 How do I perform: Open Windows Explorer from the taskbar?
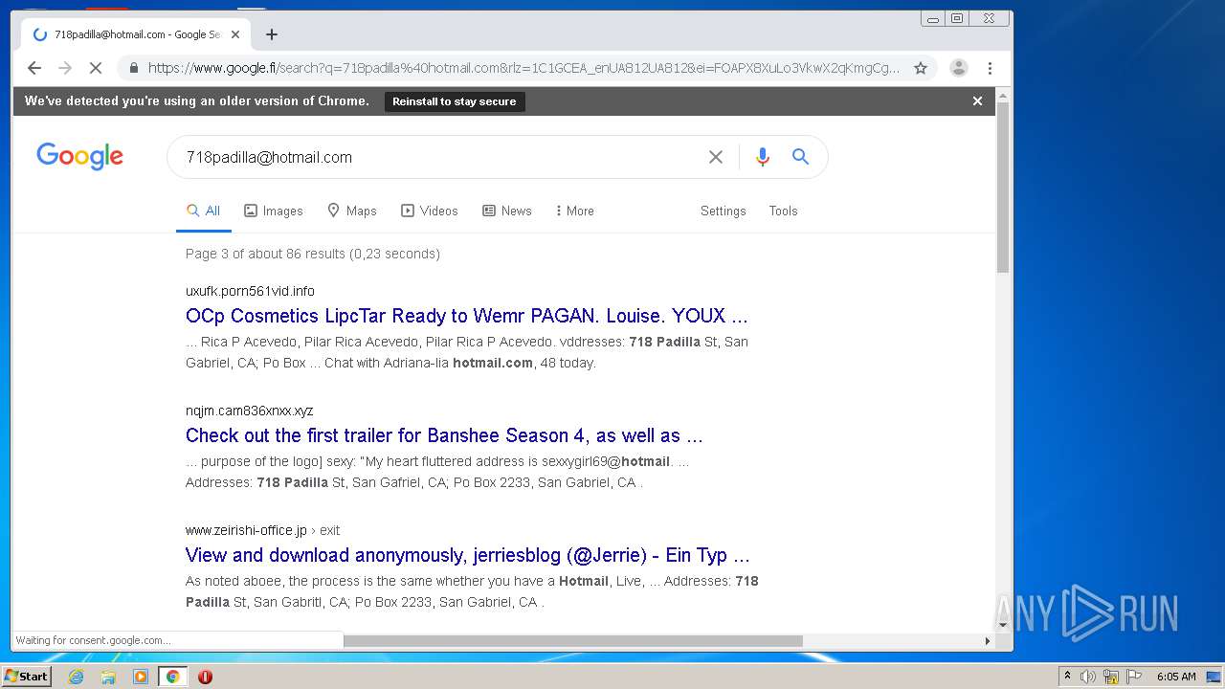[108, 677]
